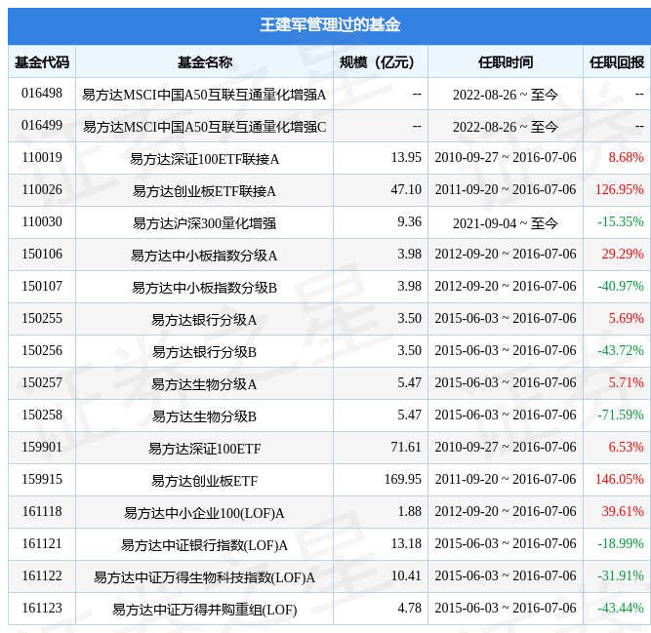Click the return value -40.97%

[621, 286]
